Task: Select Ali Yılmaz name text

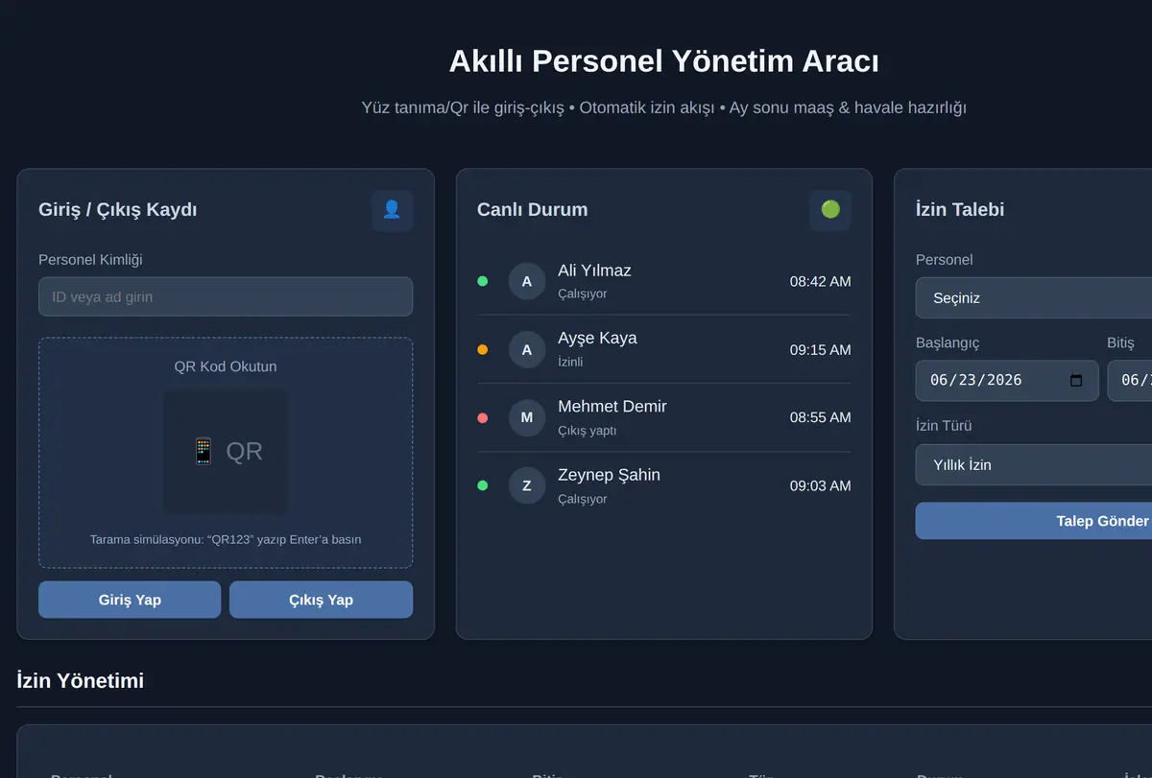Action: pos(594,271)
